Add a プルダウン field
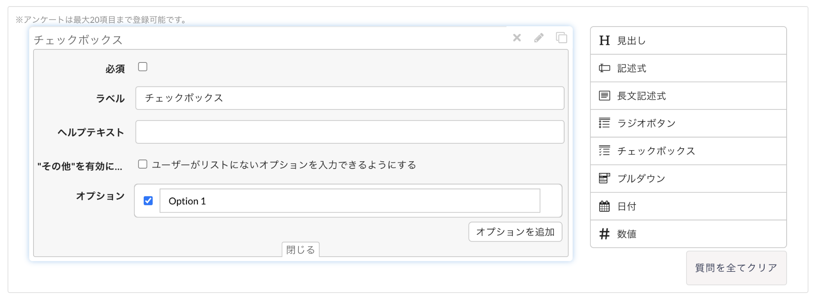Viewport: 816px width, 302px height. tap(688, 178)
